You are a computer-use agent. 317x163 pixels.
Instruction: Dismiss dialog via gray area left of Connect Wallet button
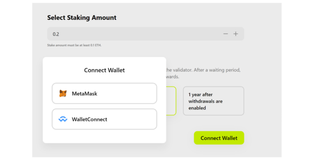pos(180,138)
